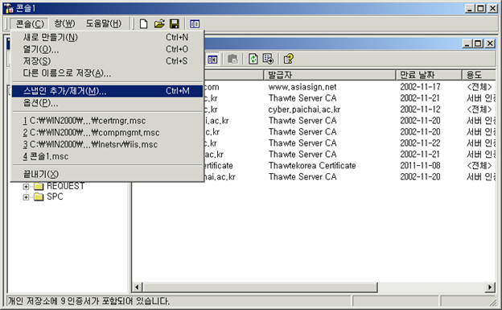Select 스냅인 추가/제거(M)... menu item
502x310 pixels.
108,91
